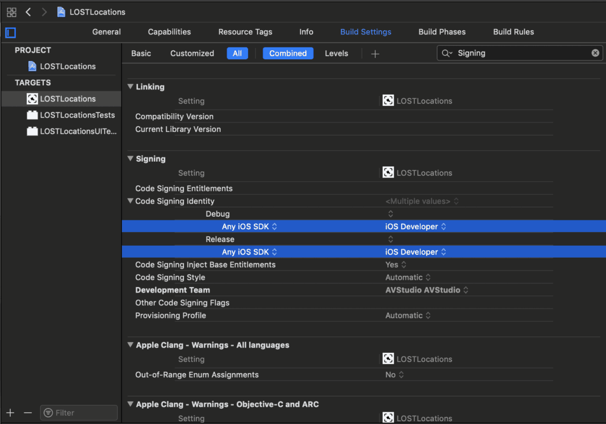The width and height of the screenshot is (606, 424).
Task: Add a new target with plus button
Action: pos(11,413)
